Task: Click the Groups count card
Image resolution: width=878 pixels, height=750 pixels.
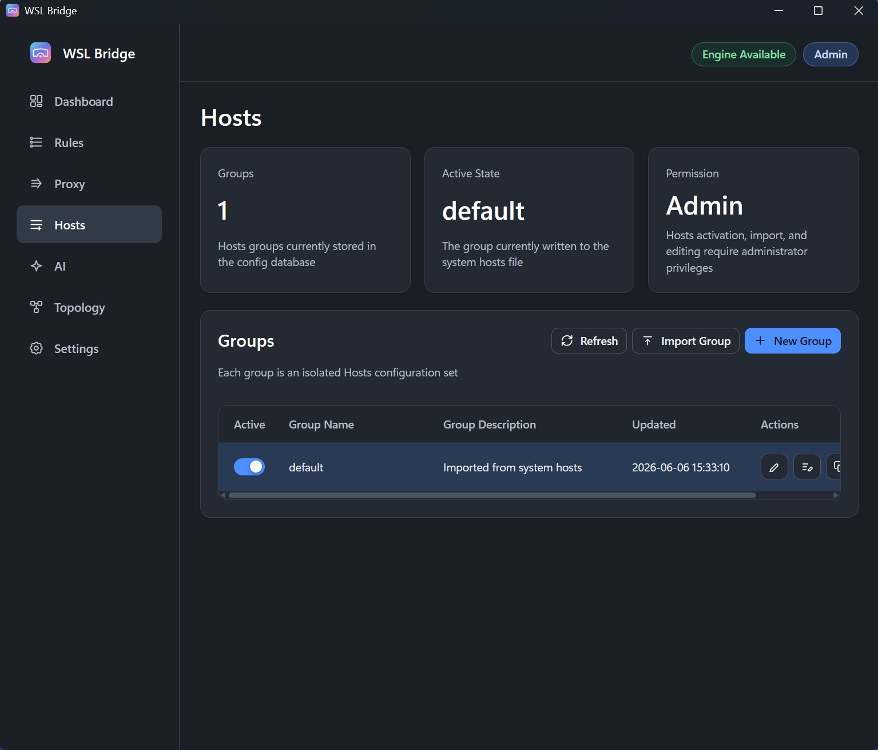Action: pos(305,220)
